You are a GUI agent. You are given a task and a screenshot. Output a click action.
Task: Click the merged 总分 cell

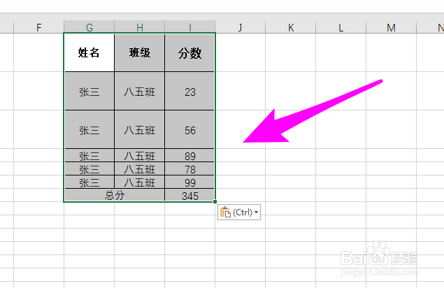point(115,195)
